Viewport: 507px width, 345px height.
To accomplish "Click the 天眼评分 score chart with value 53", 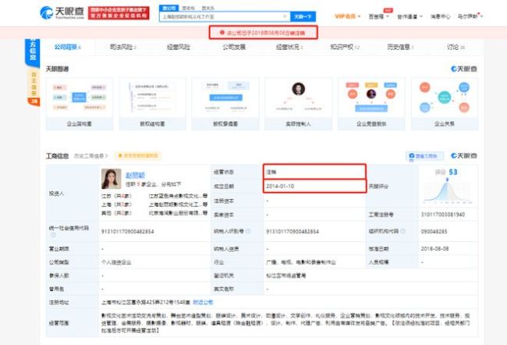I will pyautogui.click(x=448, y=187).
